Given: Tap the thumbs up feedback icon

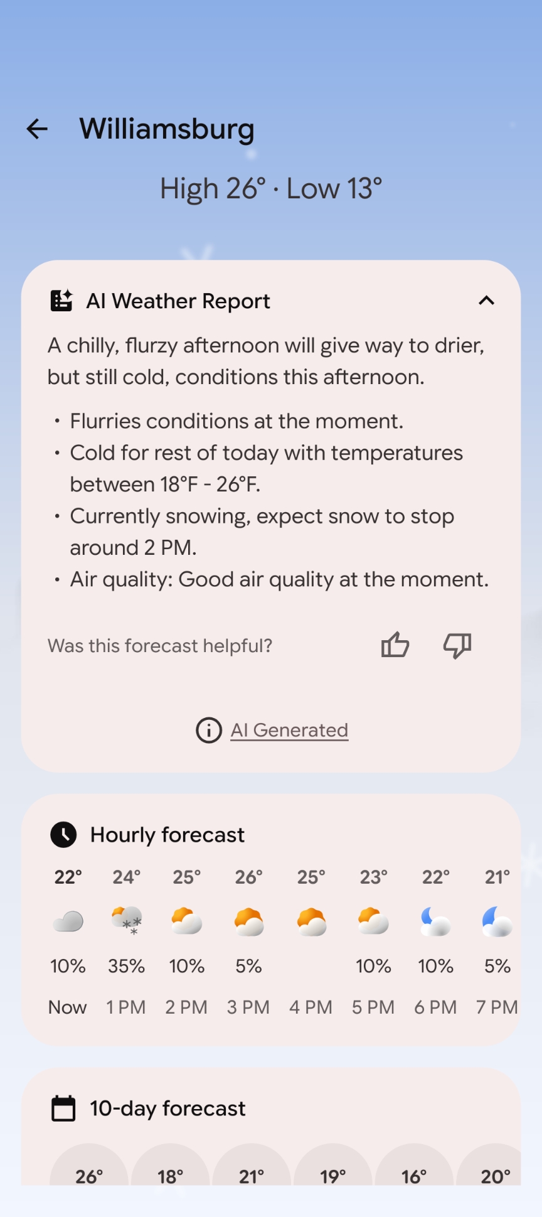Looking at the screenshot, I should [x=395, y=645].
